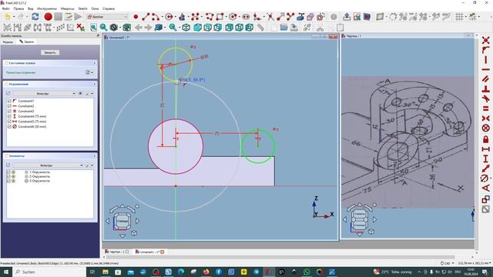Toggle checkbox of 1-Окружность element
This screenshot has width=493, height=277.
pyautogui.click(x=8, y=172)
